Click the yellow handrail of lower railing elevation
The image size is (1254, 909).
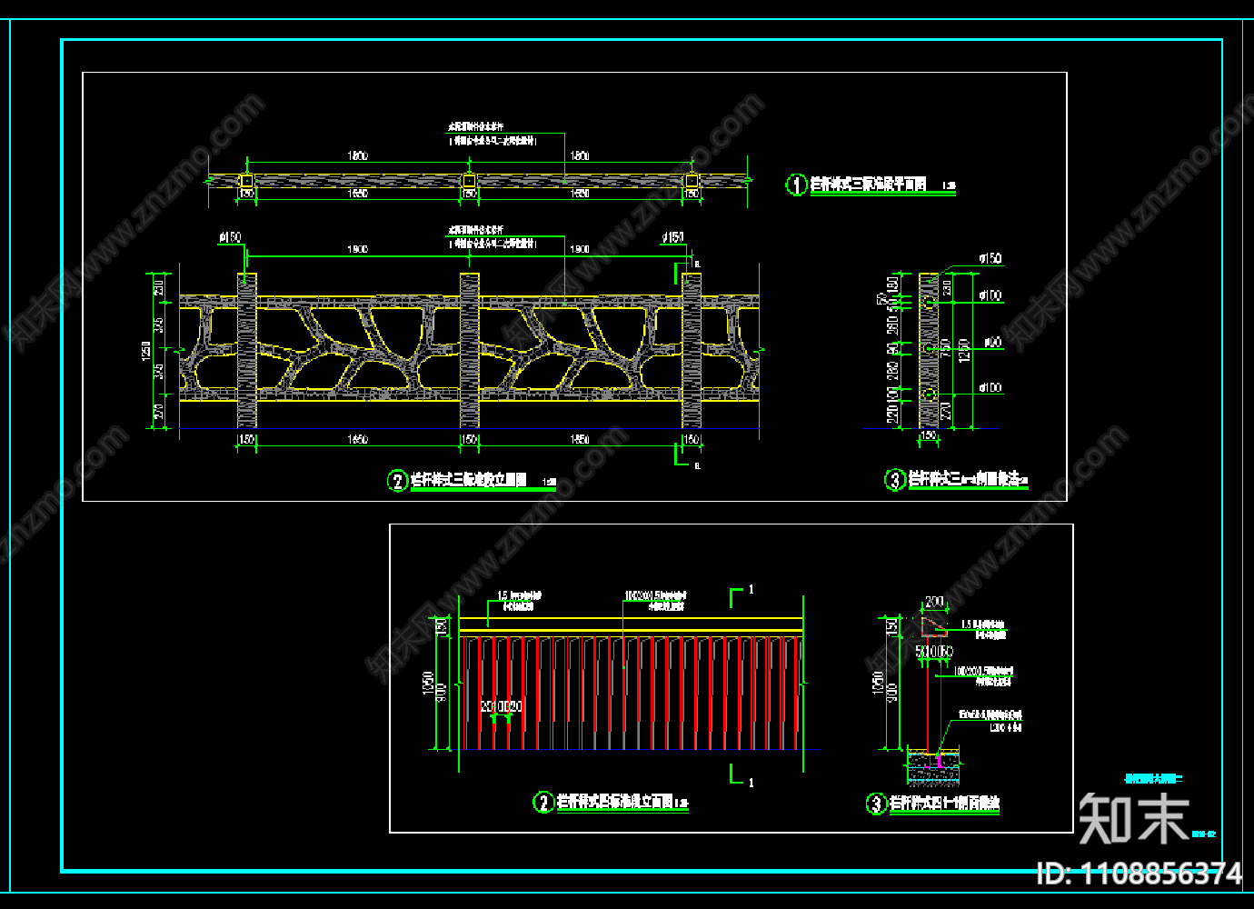click(x=631, y=624)
